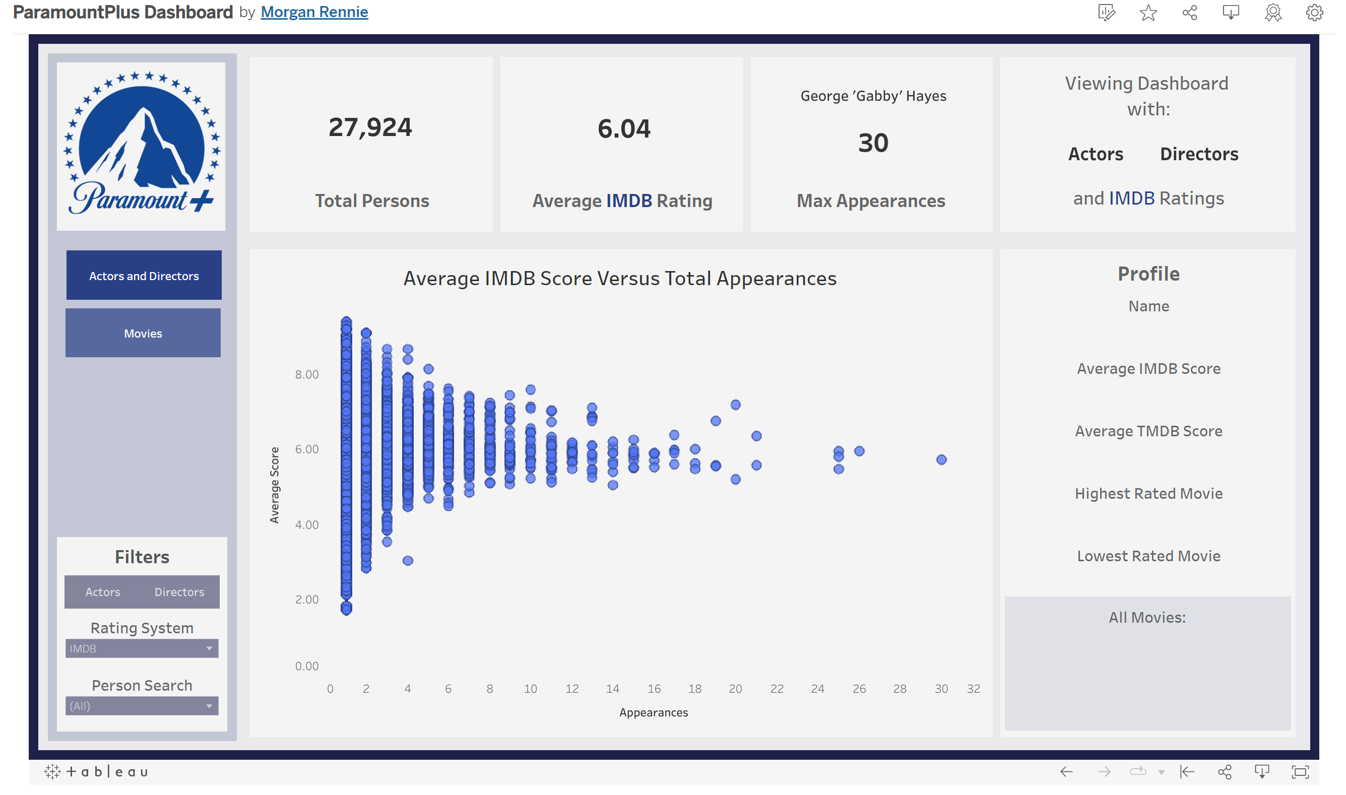Screen dimensions: 1346x795
Task: Open the share icon in the top header
Action: coord(1190,12)
